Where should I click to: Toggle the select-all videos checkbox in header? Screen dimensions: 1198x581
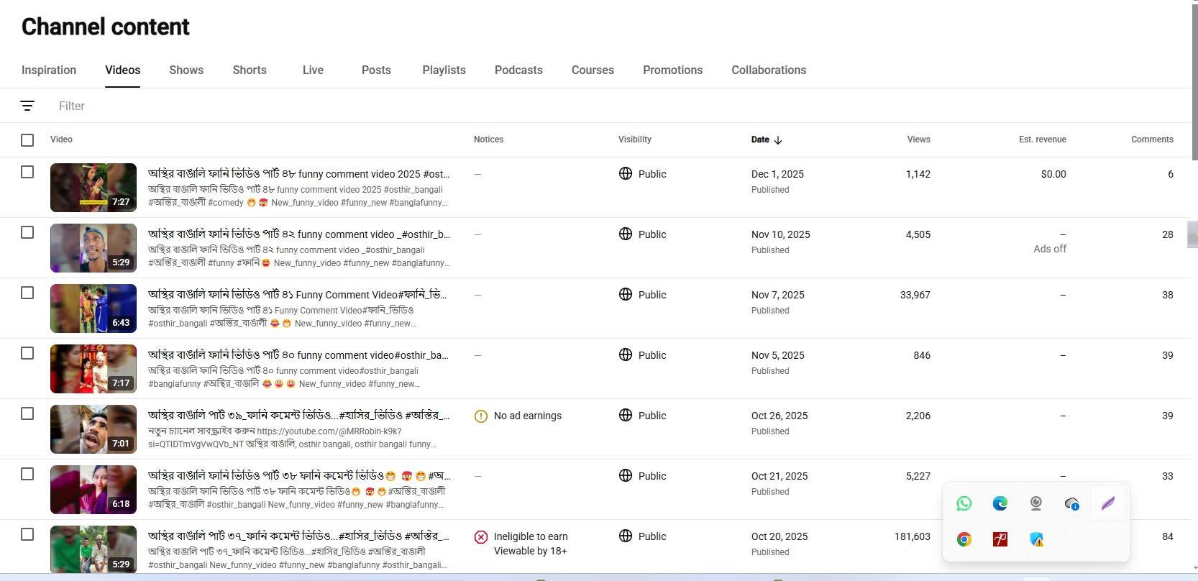pyautogui.click(x=27, y=140)
